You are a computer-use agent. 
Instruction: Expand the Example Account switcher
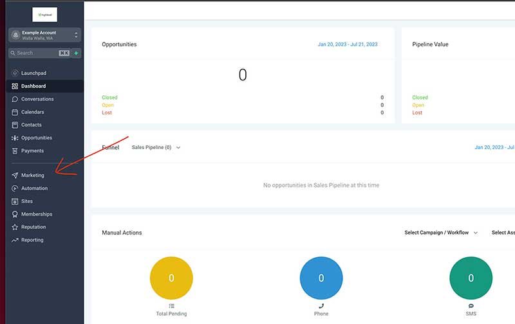(x=44, y=35)
